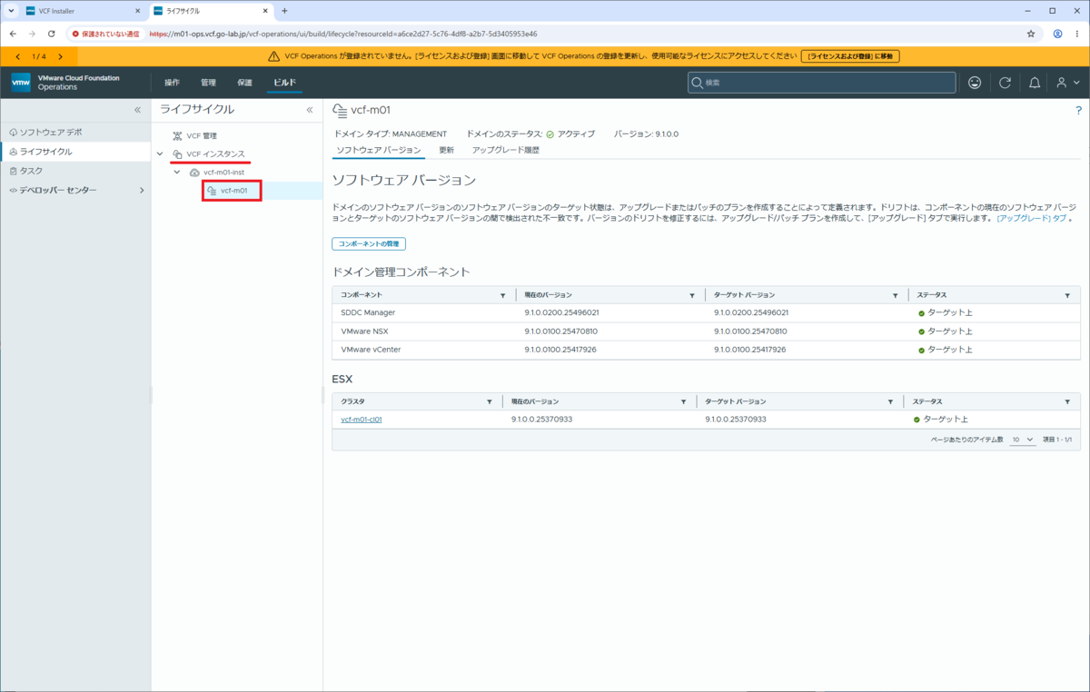Bookmark this page with star icon
The height and width of the screenshot is (692, 1090).
pyautogui.click(x=1031, y=34)
